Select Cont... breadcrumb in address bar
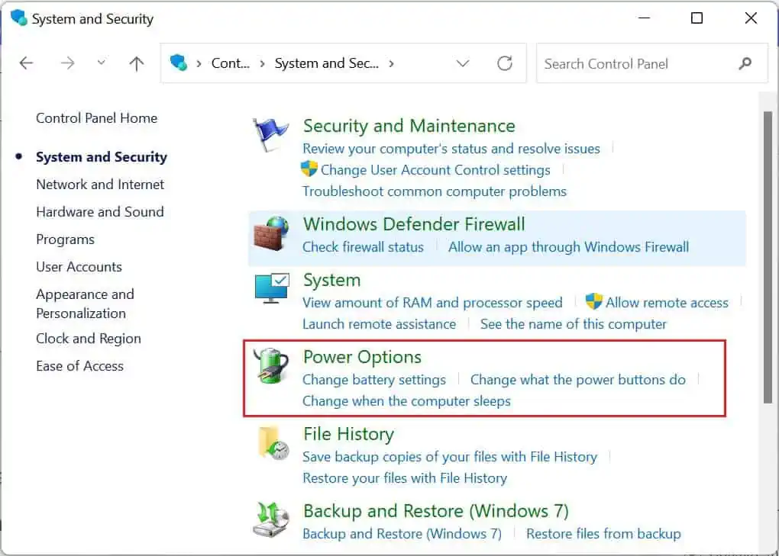Viewport: 779px width, 556px height. [x=231, y=63]
